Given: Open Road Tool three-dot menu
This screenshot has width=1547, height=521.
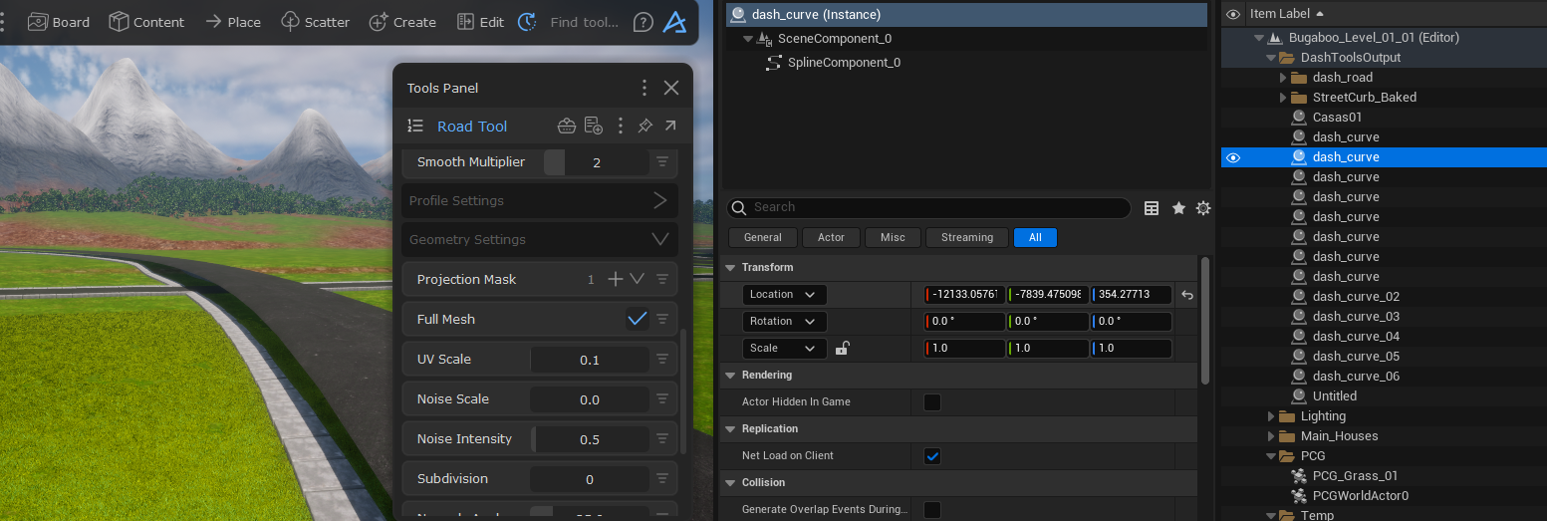Looking at the screenshot, I should pyautogui.click(x=620, y=126).
